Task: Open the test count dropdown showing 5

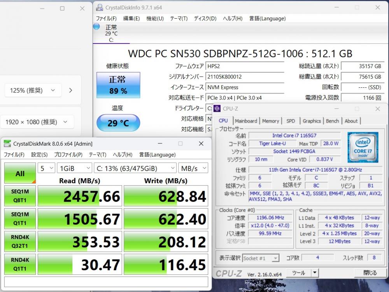Action: pyautogui.click(x=46, y=168)
